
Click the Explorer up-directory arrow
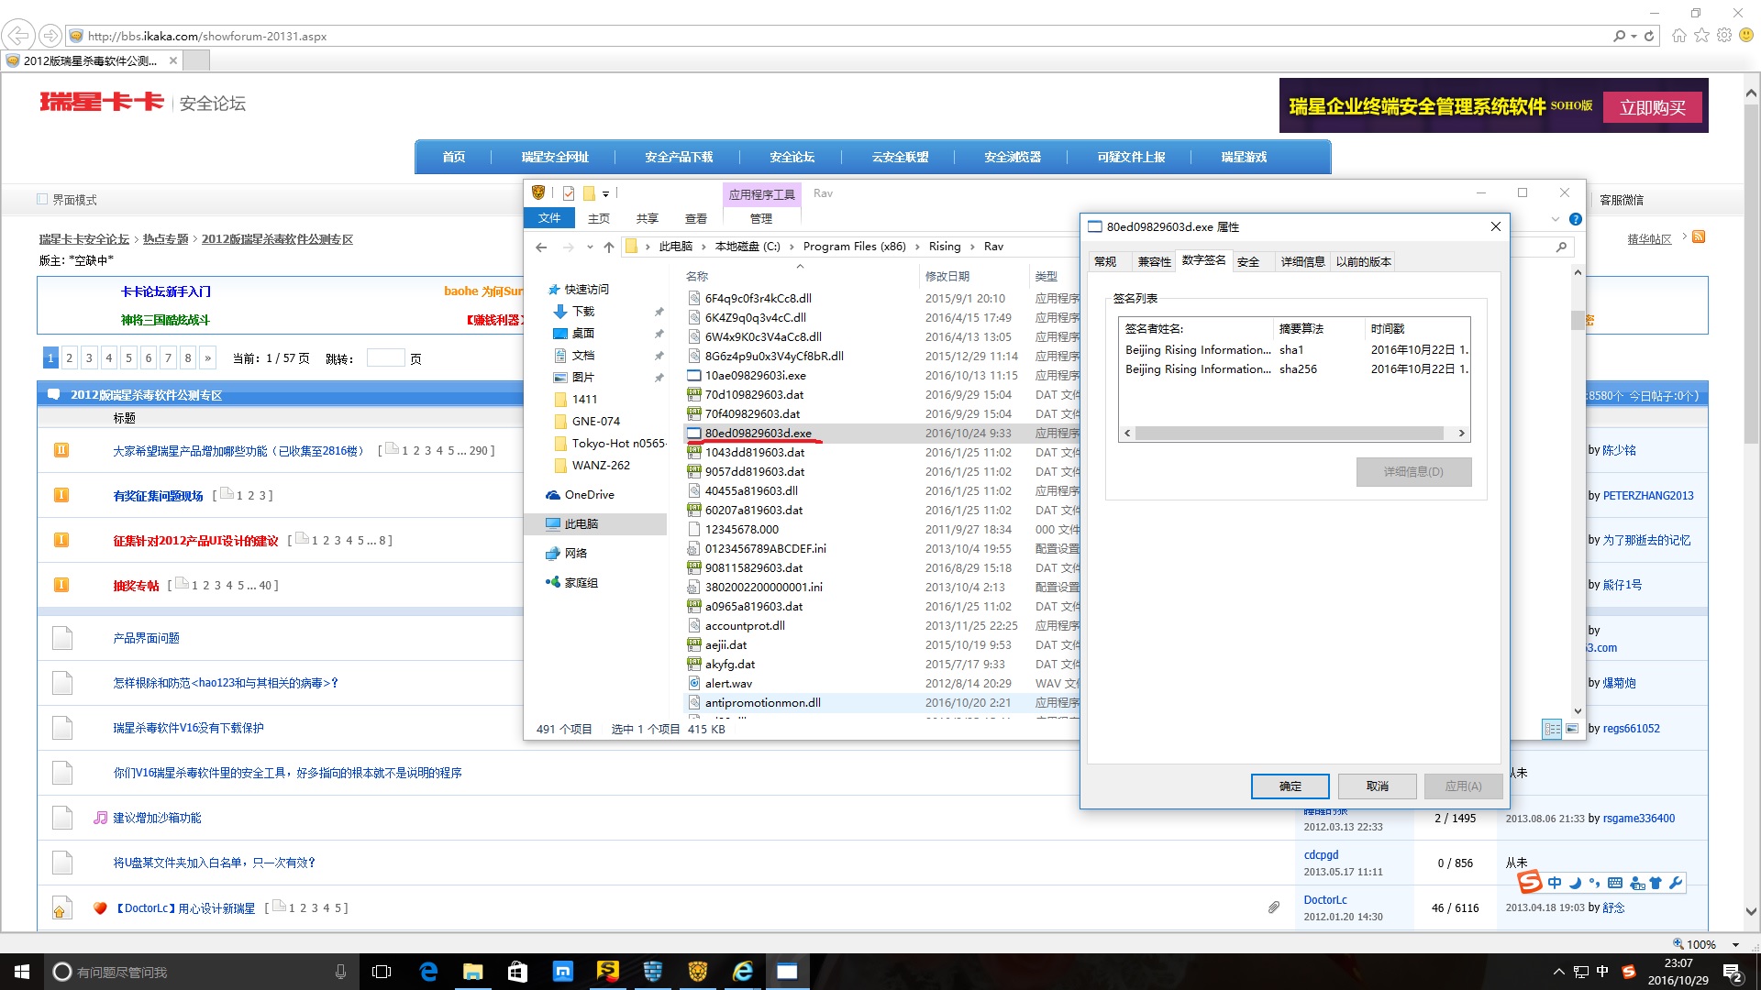point(609,247)
